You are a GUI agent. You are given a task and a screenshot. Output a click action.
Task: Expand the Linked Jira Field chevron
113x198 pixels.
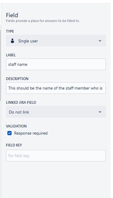(x=100, y=112)
